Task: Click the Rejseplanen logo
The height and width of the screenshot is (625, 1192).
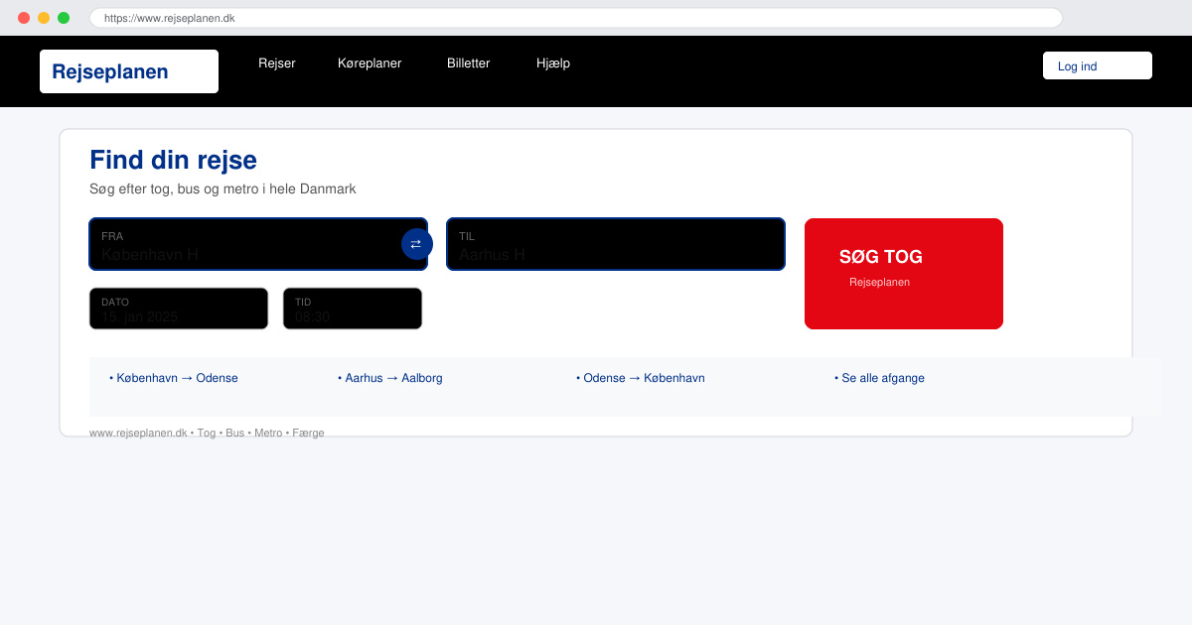Action: pos(129,71)
